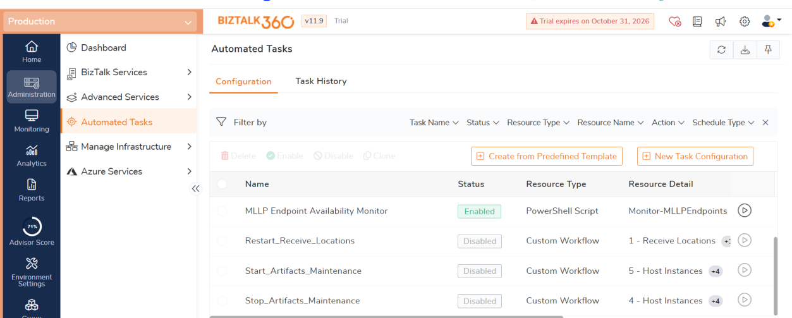Viewport: 792px width, 318px height.
Task: Open the Status filter dropdown
Action: coord(483,123)
